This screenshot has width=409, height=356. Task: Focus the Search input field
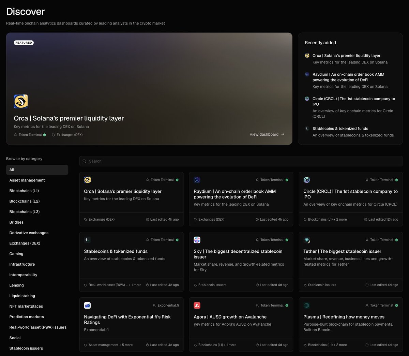pos(241,161)
